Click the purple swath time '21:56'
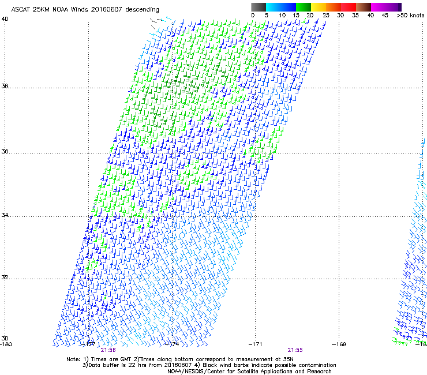 [x=108, y=350]
